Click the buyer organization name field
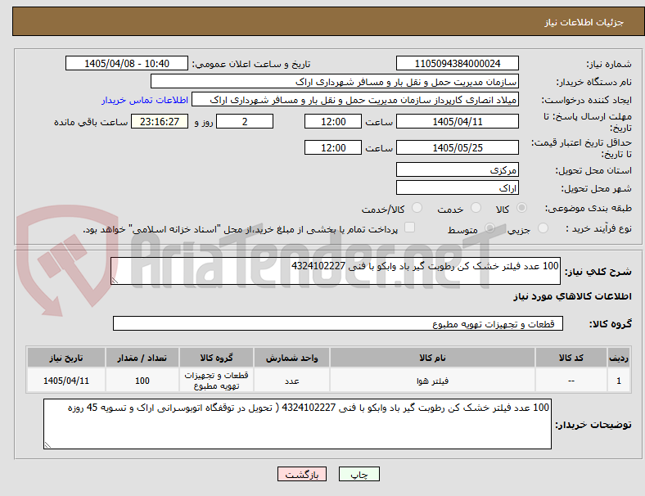The width and height of the screenshot is (645, 496). (x=335, y=81)
